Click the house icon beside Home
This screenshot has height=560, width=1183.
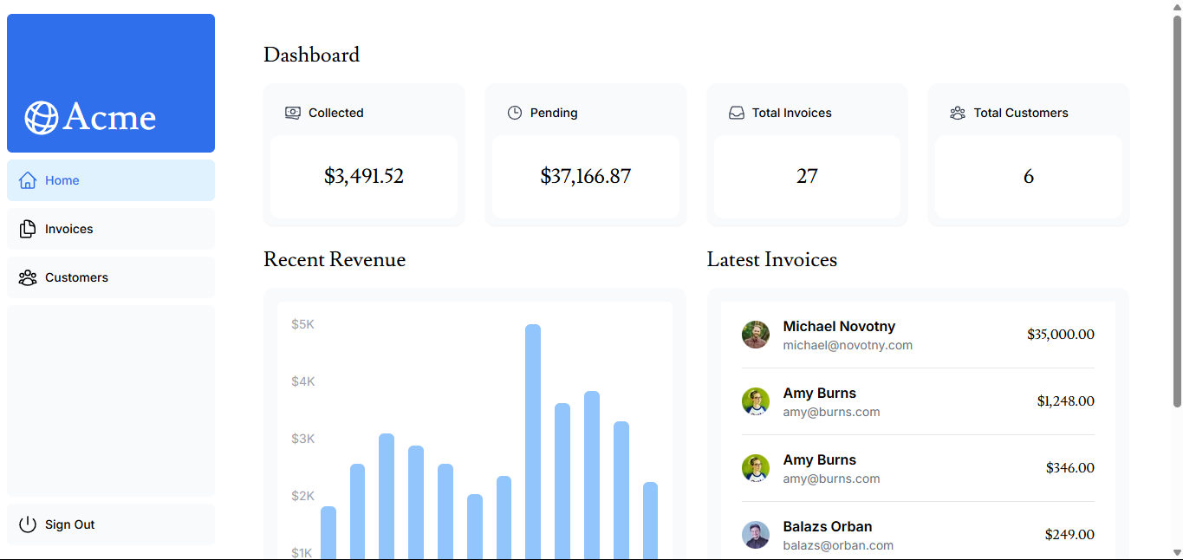tap(27, 179)
